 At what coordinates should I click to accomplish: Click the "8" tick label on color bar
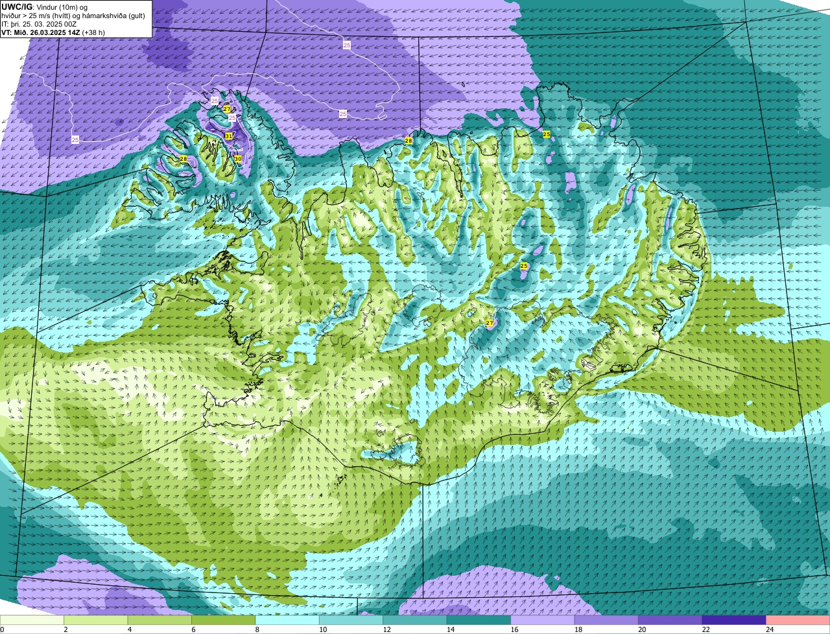tap(257, 629)
